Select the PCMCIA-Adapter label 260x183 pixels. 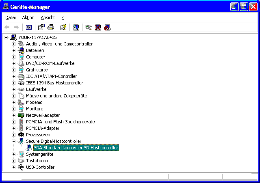click(x=43, y=128)
